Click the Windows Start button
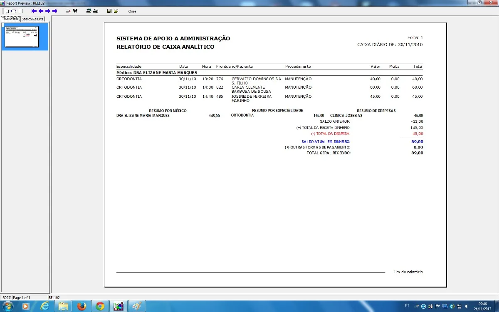Viewport: 499px width, 312px height. point(8,306)
